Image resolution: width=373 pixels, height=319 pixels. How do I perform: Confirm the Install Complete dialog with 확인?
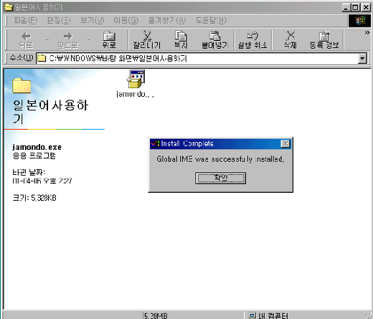[220, 178]
